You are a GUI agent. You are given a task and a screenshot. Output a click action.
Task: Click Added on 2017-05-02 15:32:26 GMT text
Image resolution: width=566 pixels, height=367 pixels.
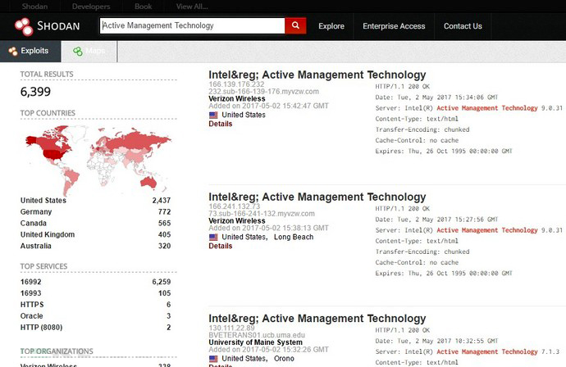[268, 350]
